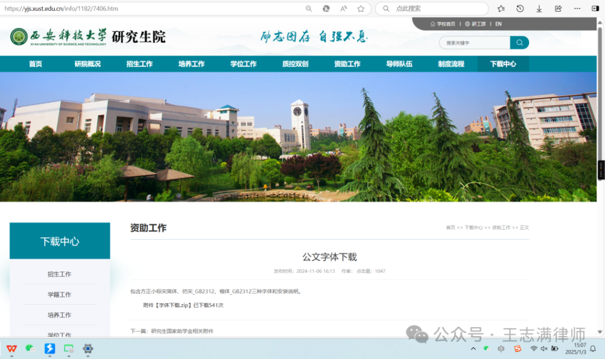Open the address bar zoom control
Viewport: 605px width, 359px height.
tap(308, 9)
